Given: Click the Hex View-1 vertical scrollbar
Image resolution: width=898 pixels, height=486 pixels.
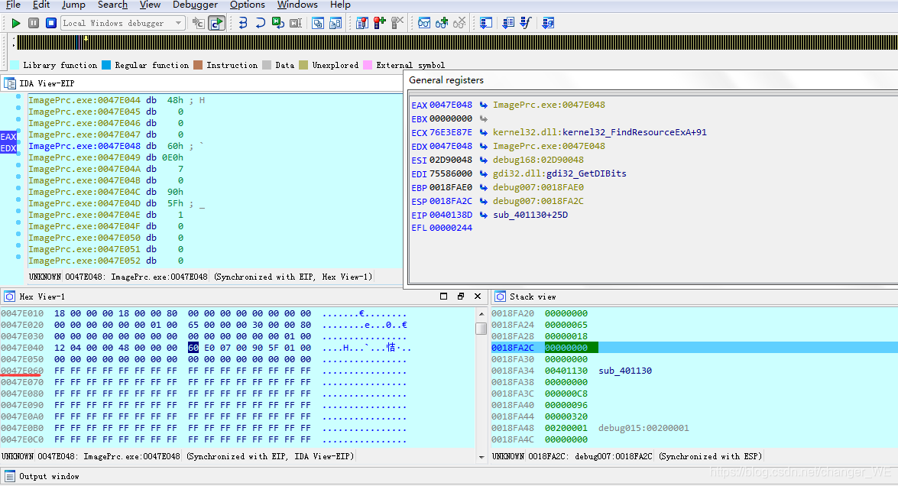Looking at the screenshot, I should 481,329.
